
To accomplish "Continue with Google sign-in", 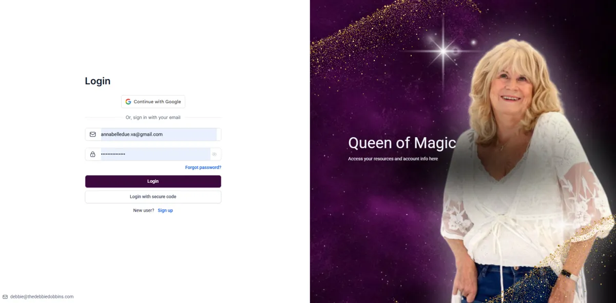I will [x=153, y=102].
